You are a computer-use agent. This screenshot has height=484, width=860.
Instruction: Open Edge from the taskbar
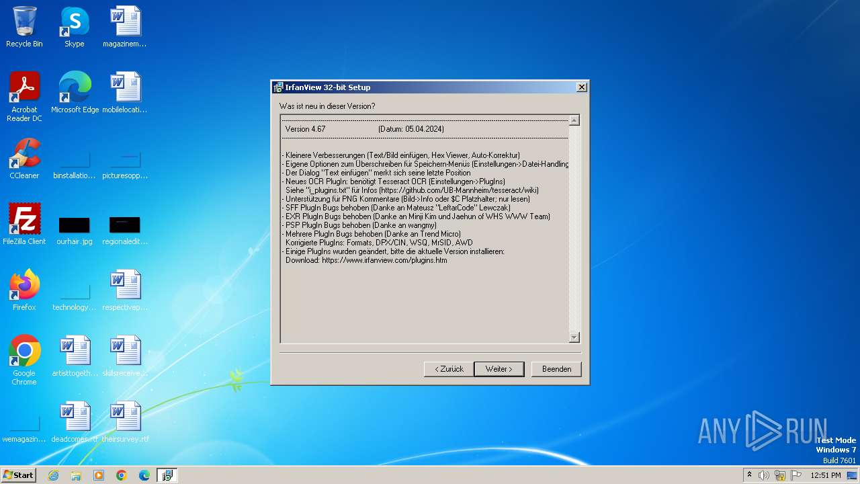click(144, 475)
